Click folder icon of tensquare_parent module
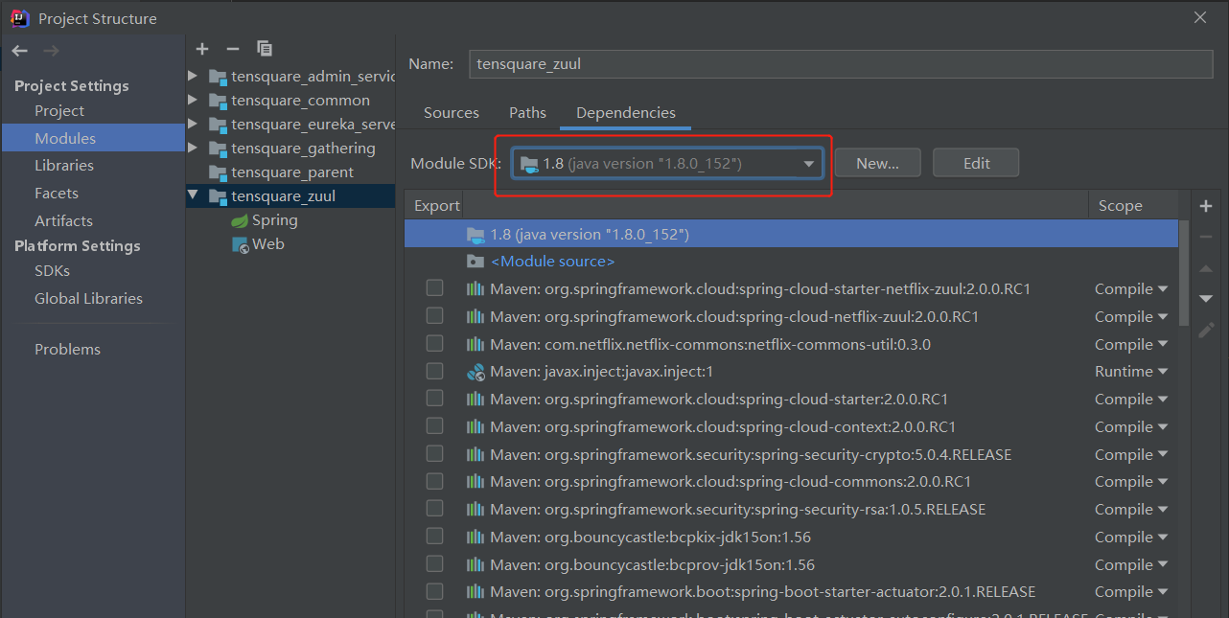Viewport: 1229px width, 618px height. pyautogui.click(x=218, y=172)
